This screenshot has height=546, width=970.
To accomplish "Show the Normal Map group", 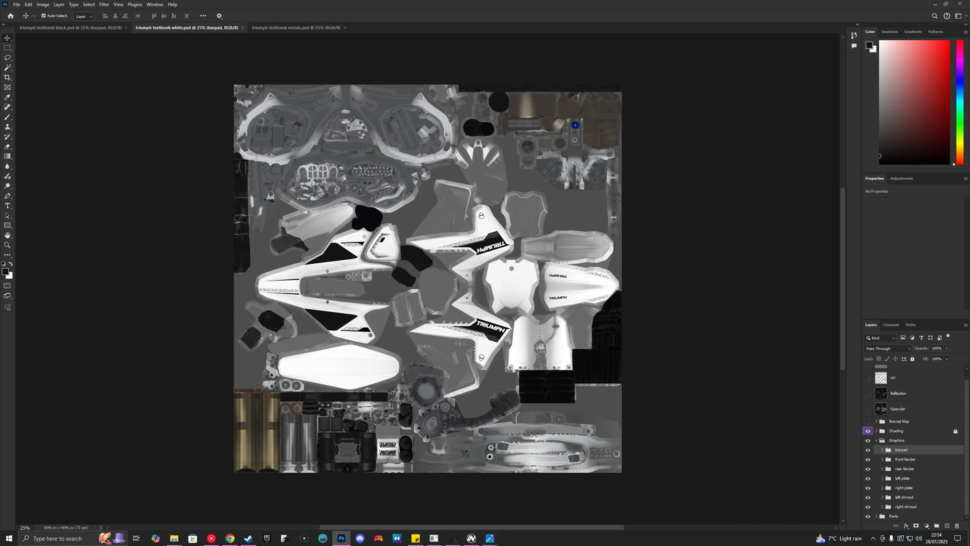I will click(867, 422).
